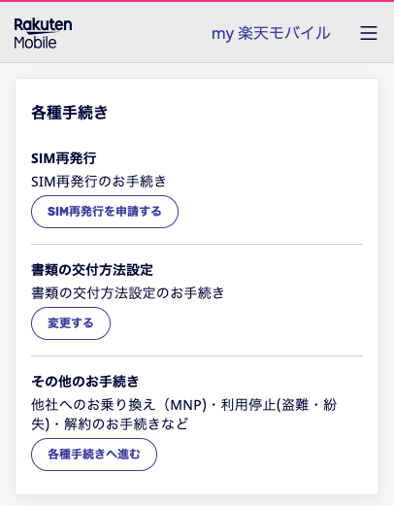
Task: Click the SIM再発行のお手続き description text
Action: coord(99,182)
